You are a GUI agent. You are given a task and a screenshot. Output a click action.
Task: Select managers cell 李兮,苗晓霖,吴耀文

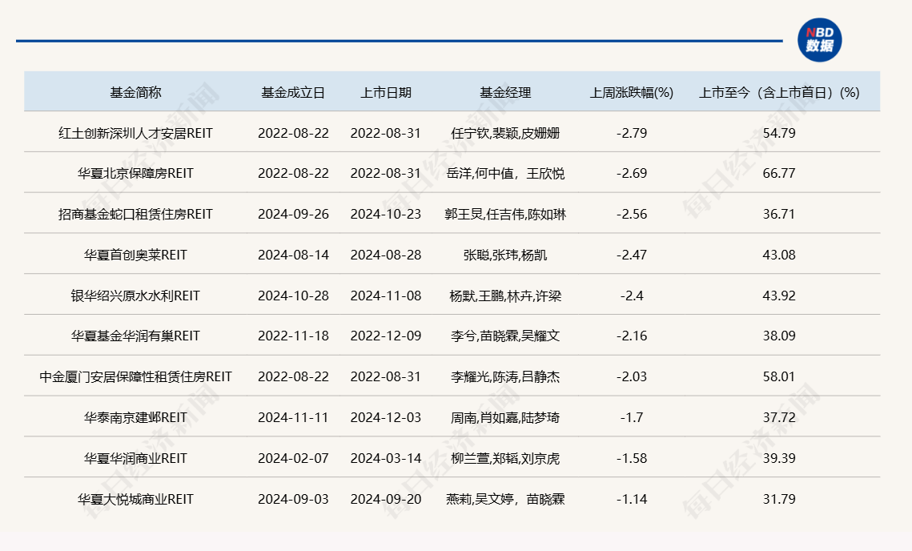tap(505, 336)
